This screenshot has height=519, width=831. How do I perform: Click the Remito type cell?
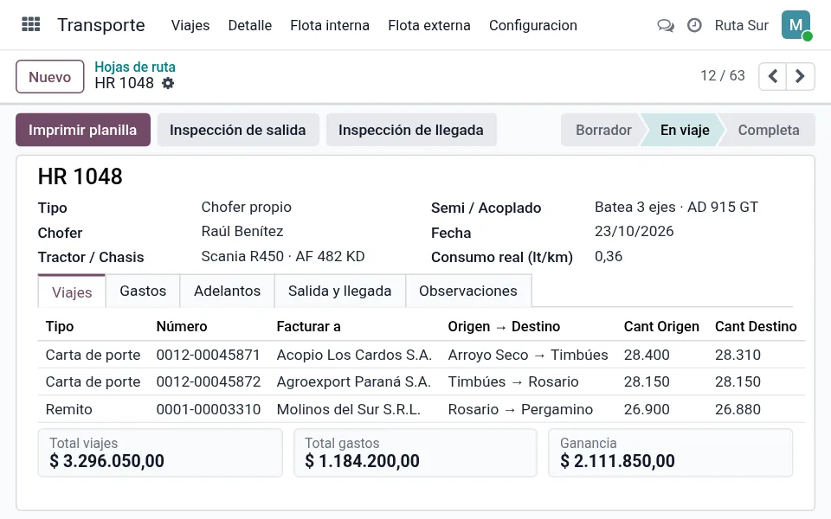(x=69, y=409)
